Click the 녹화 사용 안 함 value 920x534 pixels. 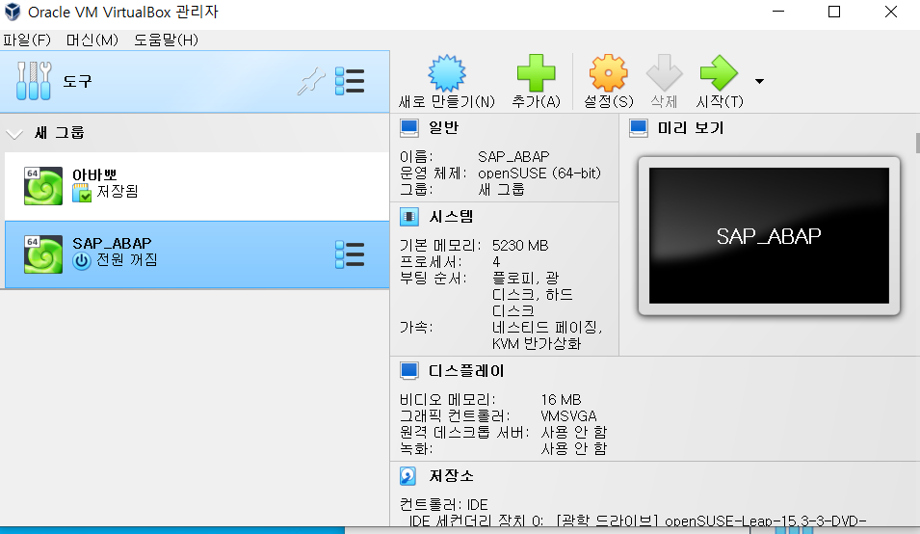click(x=574, y=449)
